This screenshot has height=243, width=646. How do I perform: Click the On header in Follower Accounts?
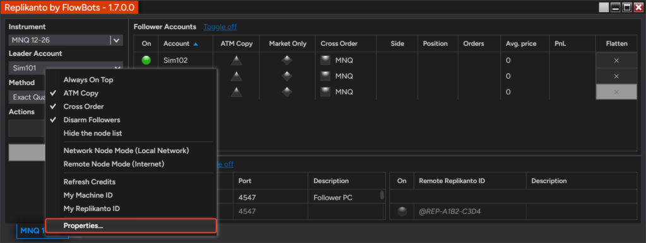click(x=146, y=43)
